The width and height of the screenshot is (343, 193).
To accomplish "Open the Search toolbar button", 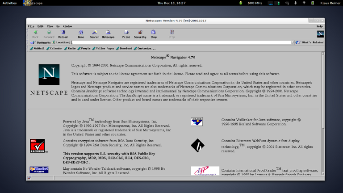I will (95, 34).
